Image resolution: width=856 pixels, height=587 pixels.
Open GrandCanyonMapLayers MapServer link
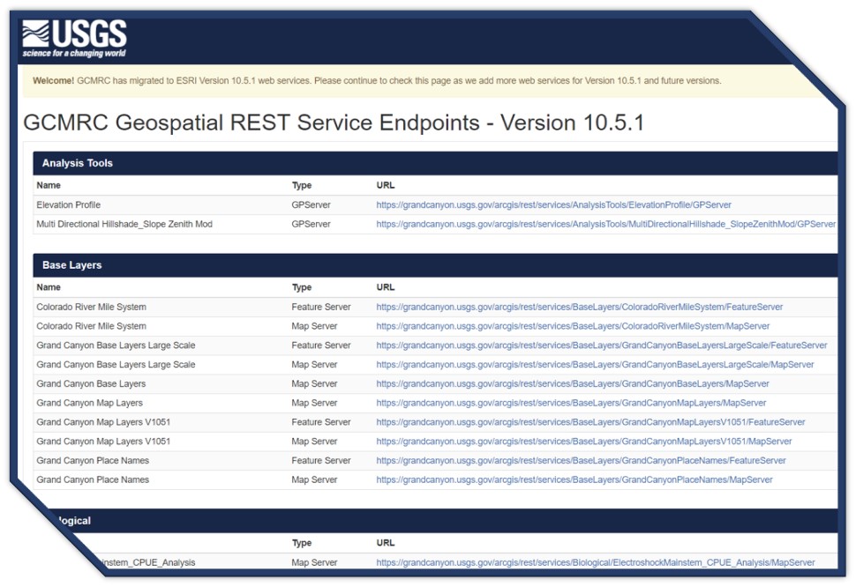click(x=571, y=403)
